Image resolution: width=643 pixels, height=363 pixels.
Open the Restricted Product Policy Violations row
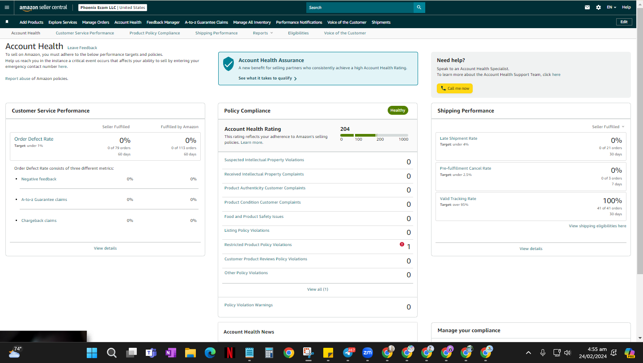(x=317, y=246)
